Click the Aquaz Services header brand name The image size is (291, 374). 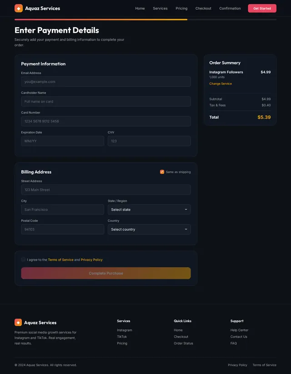(43, 8)
